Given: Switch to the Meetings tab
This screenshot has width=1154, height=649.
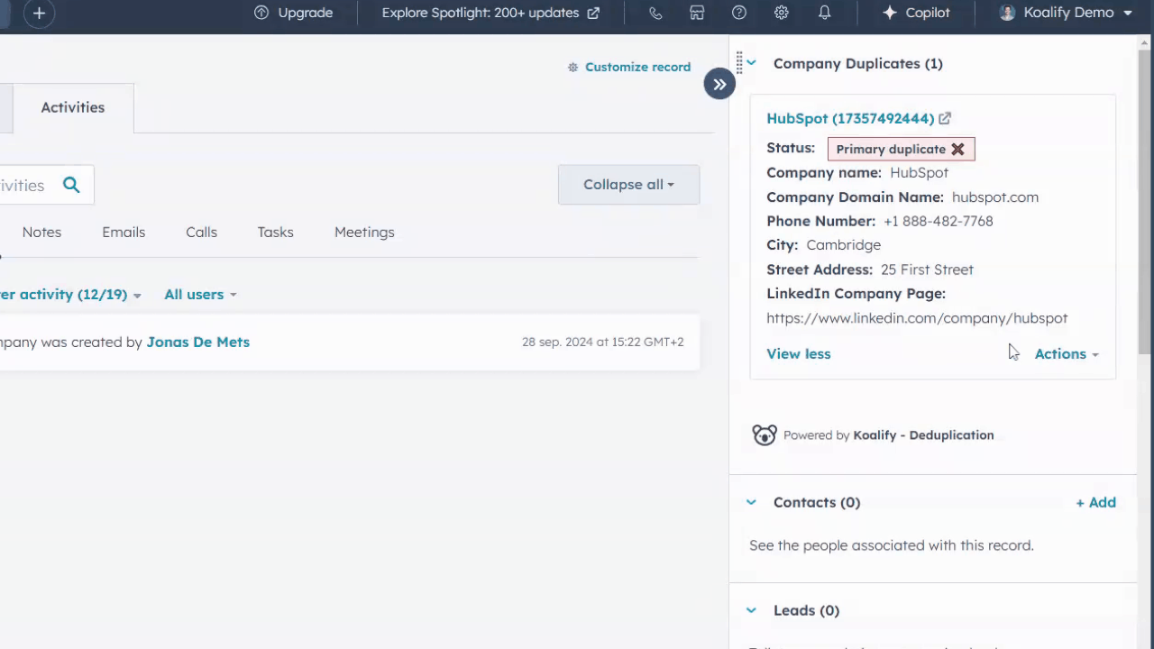Looking at the screenshot, I should coord(364,232).
